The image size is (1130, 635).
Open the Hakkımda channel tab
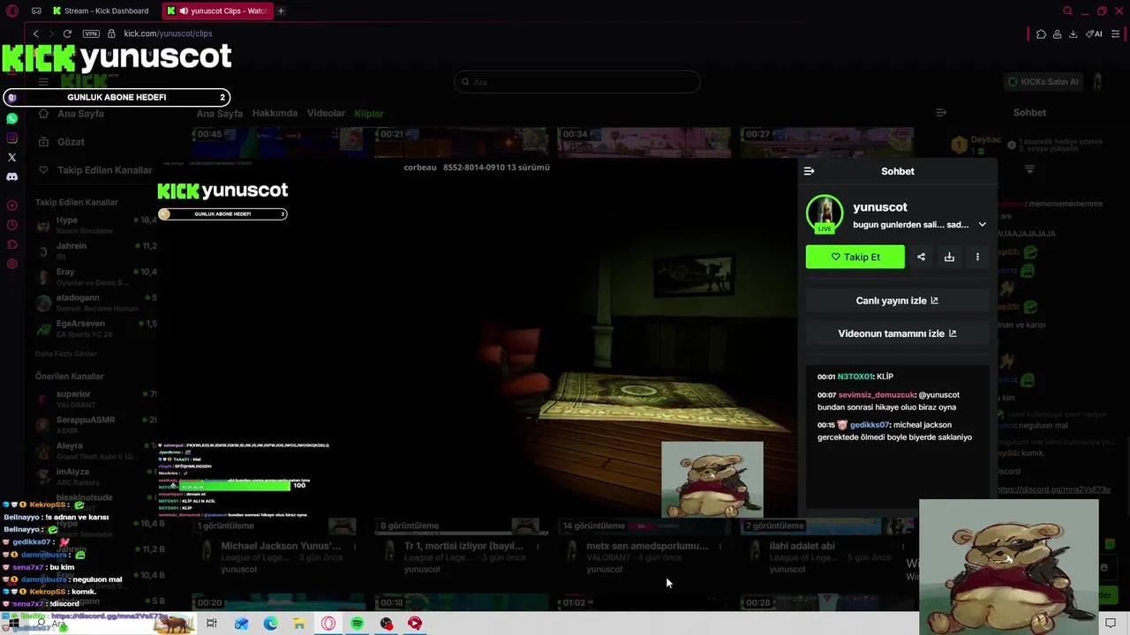(x=275, y=113)
